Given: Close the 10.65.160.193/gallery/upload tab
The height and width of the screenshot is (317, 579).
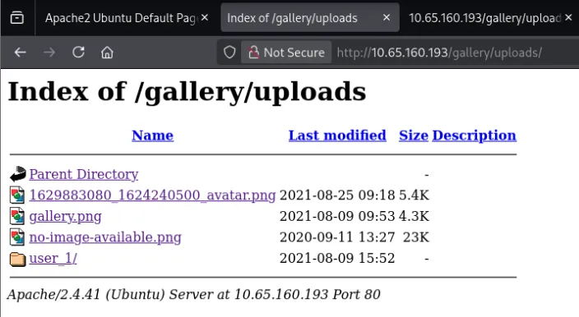Looking at the screenshot, I should [568, 17].
